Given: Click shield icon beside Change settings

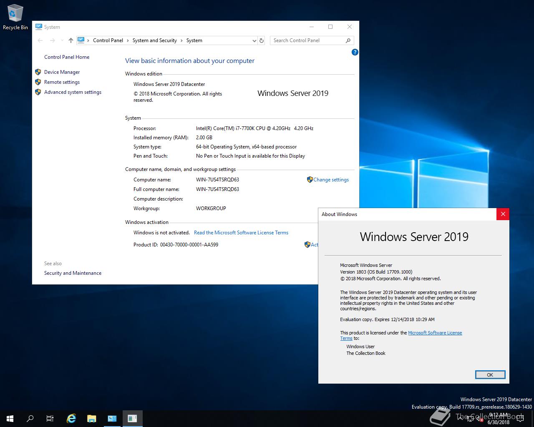Looking at the screenshot, I should (x=310, y=180).
